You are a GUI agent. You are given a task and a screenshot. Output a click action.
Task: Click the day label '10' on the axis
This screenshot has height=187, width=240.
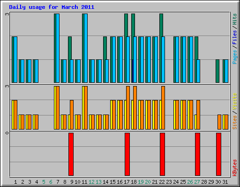(77, 182)
